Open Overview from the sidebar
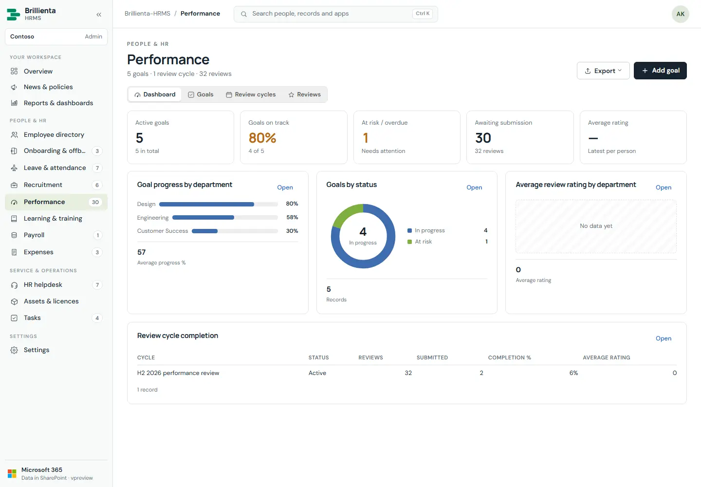The height and width of the screenshot is (487, 701). (x=56, y=71)
